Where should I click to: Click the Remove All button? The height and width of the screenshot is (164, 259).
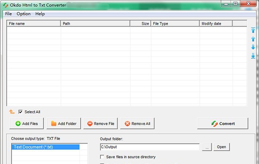(x=137, y=124)
